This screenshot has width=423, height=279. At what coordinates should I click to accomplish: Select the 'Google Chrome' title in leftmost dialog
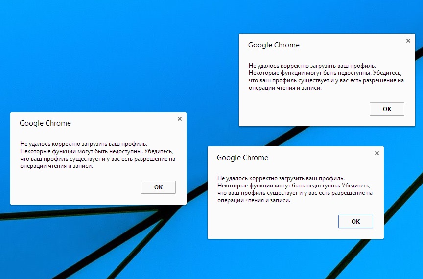(x=45, y=123)
